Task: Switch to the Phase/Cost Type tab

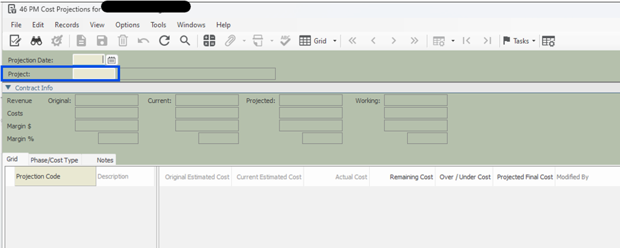Action: (x=55, y=160)
